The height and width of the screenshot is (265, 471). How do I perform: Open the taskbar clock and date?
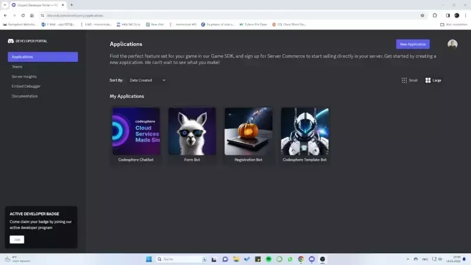(x=453, y=259)
